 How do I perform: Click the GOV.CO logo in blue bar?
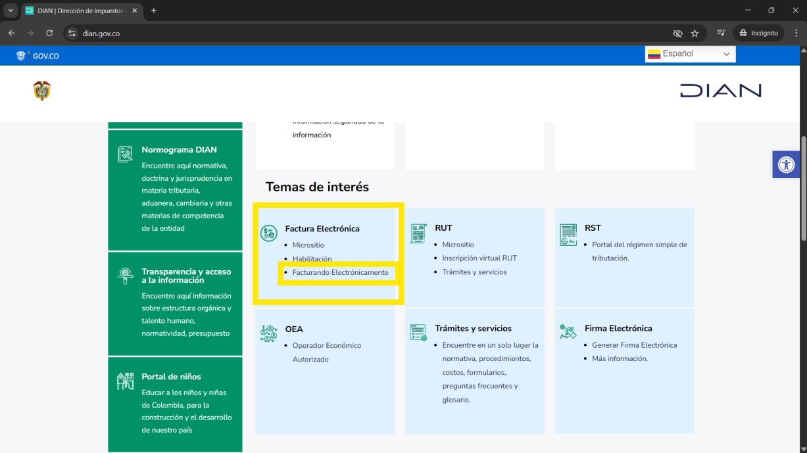(37, 56)
